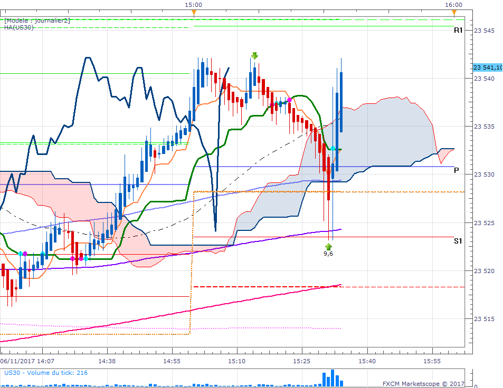
Task: Click the 15:25 time axis label
Action: [302, 361]
